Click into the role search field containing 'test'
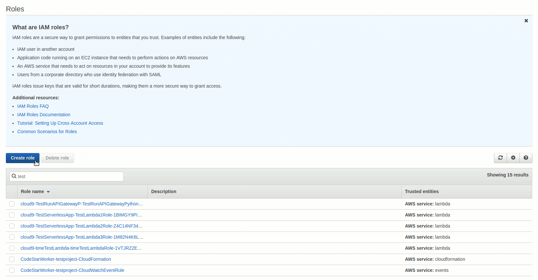This screenshot has width=538, height=280. (x=67, y=176)
